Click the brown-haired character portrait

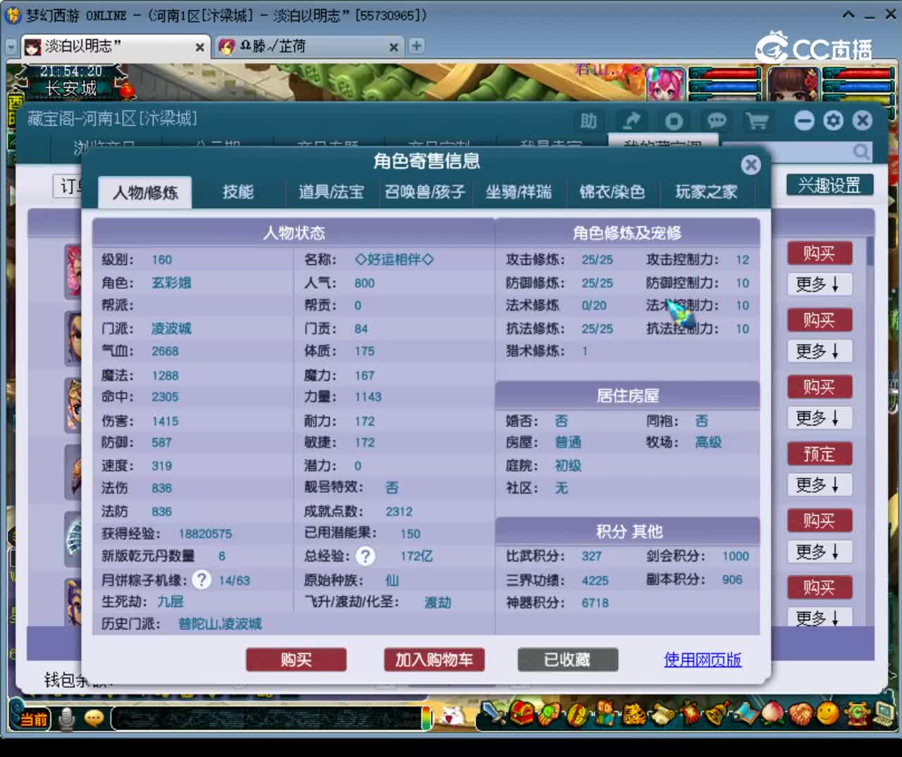pyautogui.click(x=793, y=85)
